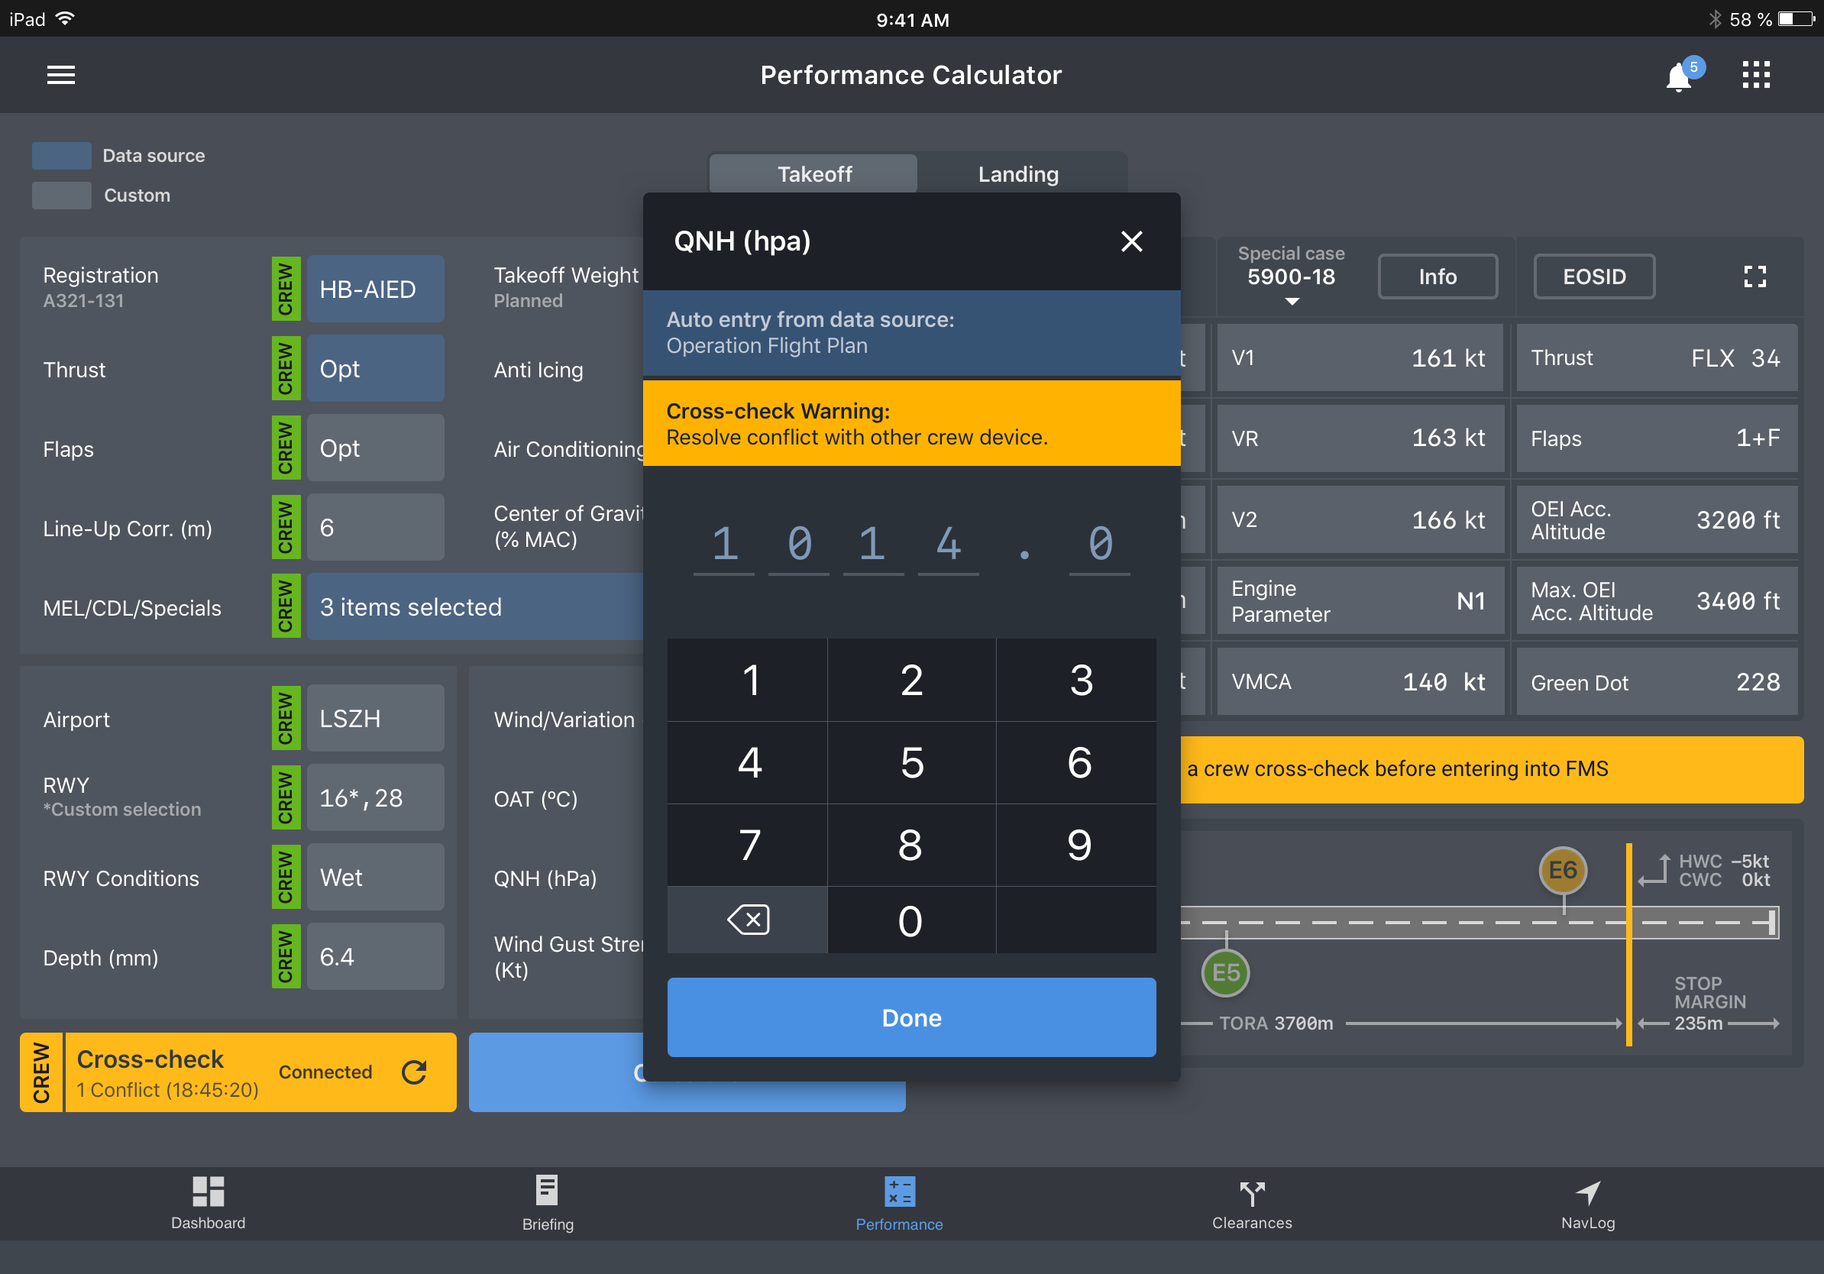Toggle the Registration CREW tag
Screen dimensions: 1824x1274
[285, 289]
